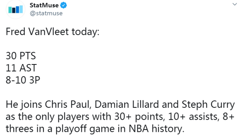
Task: Select the '8-10 3P' stat line
Action: coord(23,80)
